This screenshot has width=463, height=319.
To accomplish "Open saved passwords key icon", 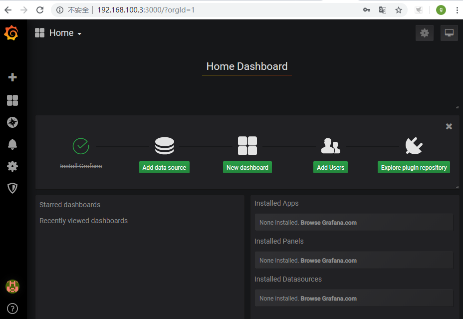I will 366,10.
